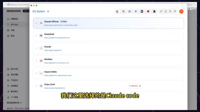Switch to the gray OpenAI knot icon

pos(129,12)
